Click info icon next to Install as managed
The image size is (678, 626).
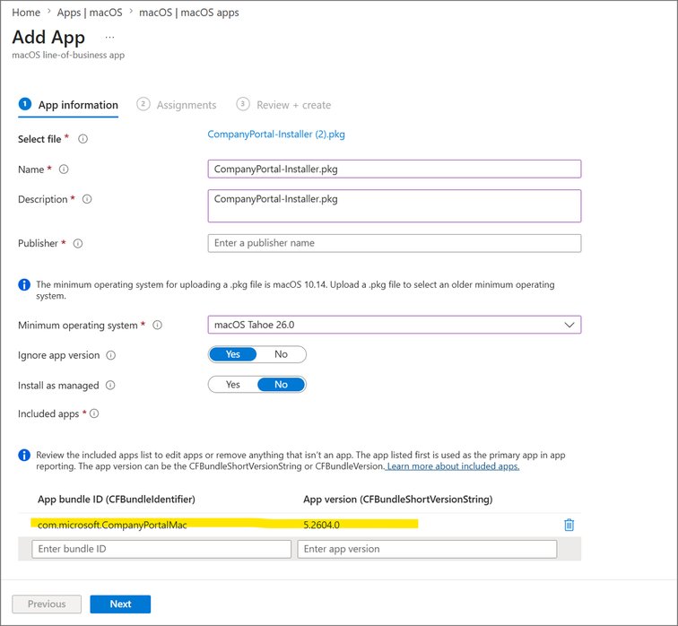tap(110, 385)
